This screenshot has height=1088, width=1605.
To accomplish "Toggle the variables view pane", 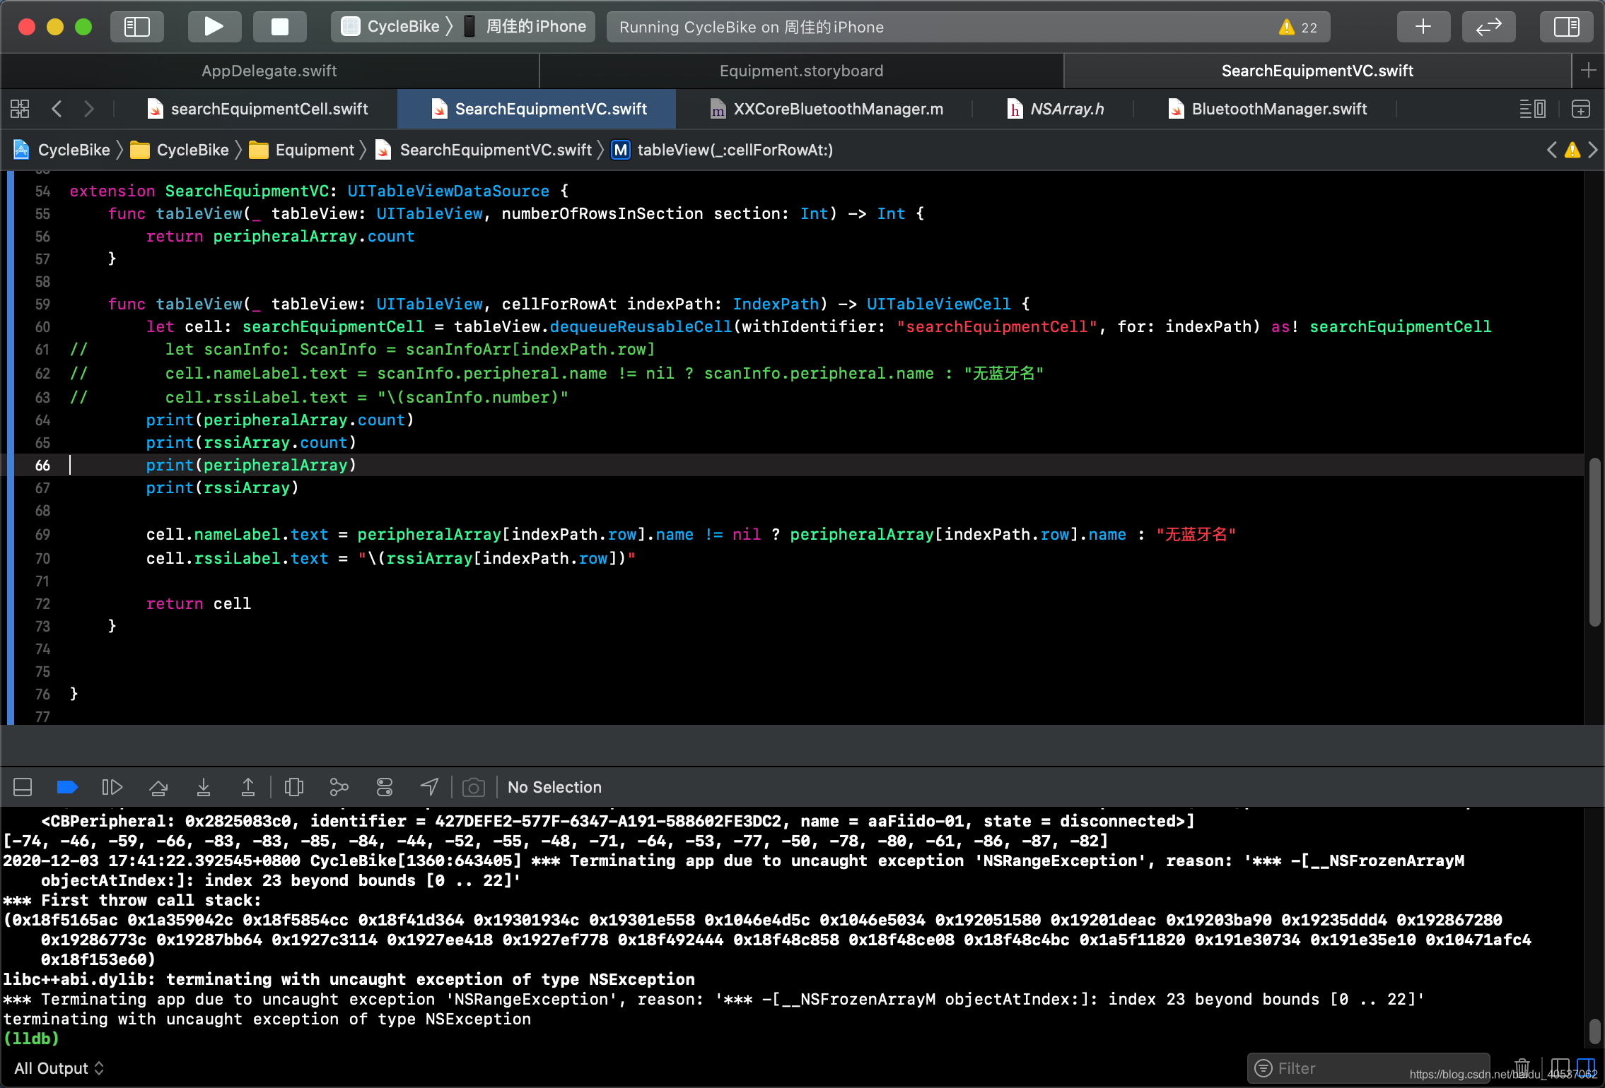I will pos(1560,1067).
